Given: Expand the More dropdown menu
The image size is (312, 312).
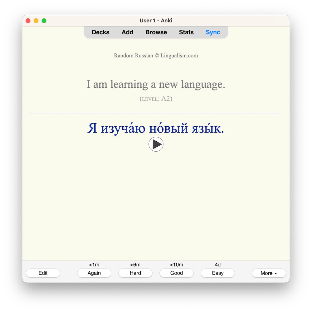Looking at the screenshot, I should pos(269,273).
